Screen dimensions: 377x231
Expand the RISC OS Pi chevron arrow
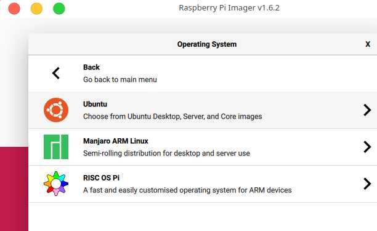(367, 184)
